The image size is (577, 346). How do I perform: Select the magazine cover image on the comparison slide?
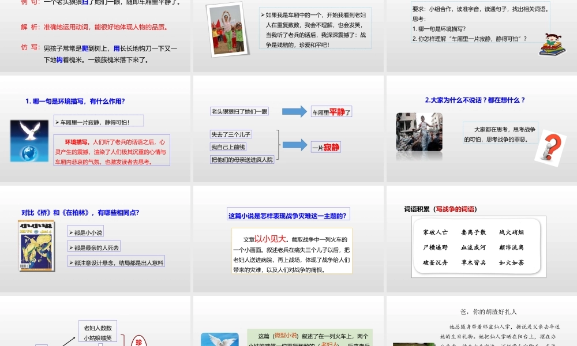tap(36, 246)
